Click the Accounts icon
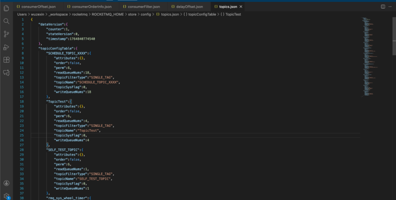This screenshot has height=200, width=396. coord(6,183)
